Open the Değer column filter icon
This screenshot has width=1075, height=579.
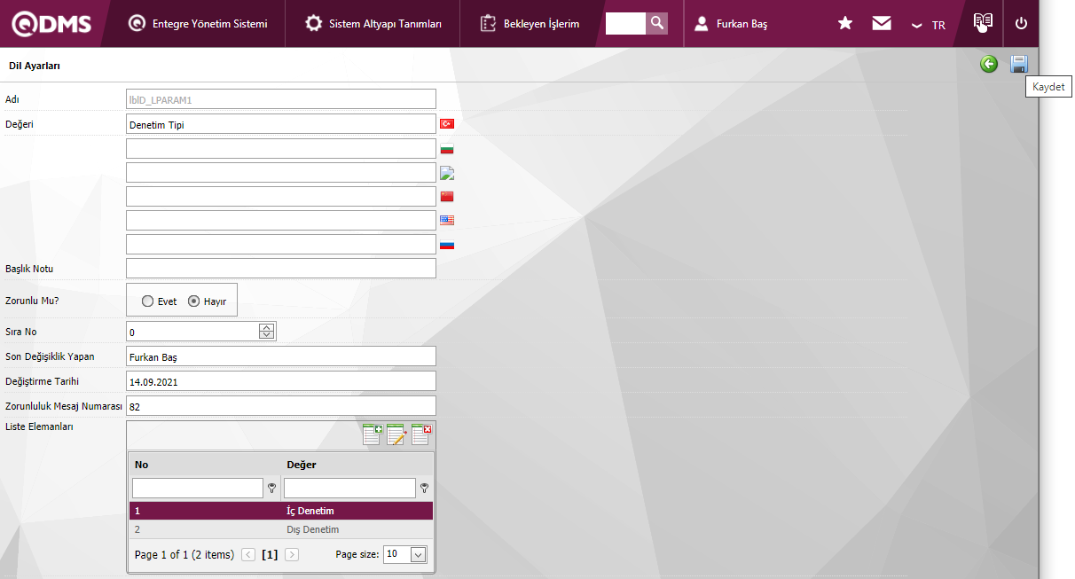424,488
